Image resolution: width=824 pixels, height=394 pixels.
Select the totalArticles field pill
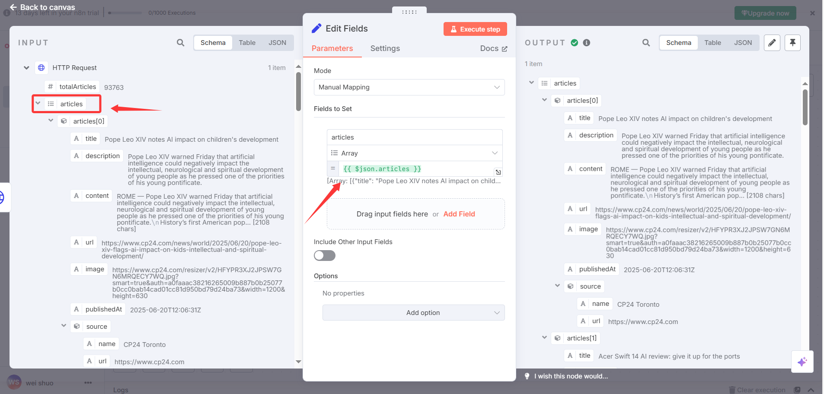tap(73, 87)
